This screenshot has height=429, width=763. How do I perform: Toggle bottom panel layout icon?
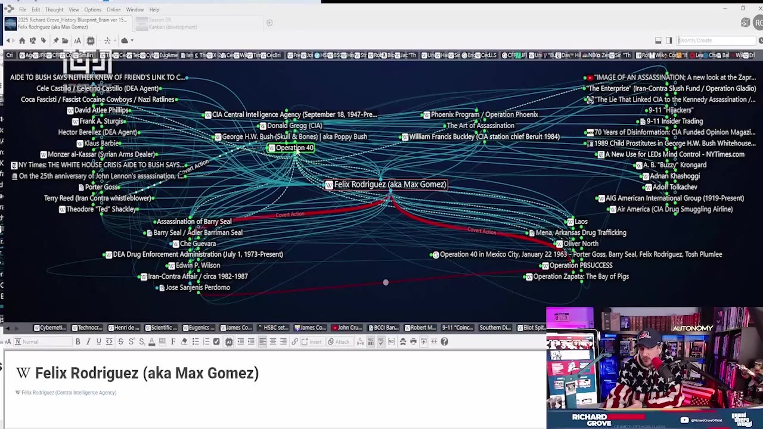tap(658, 41)
